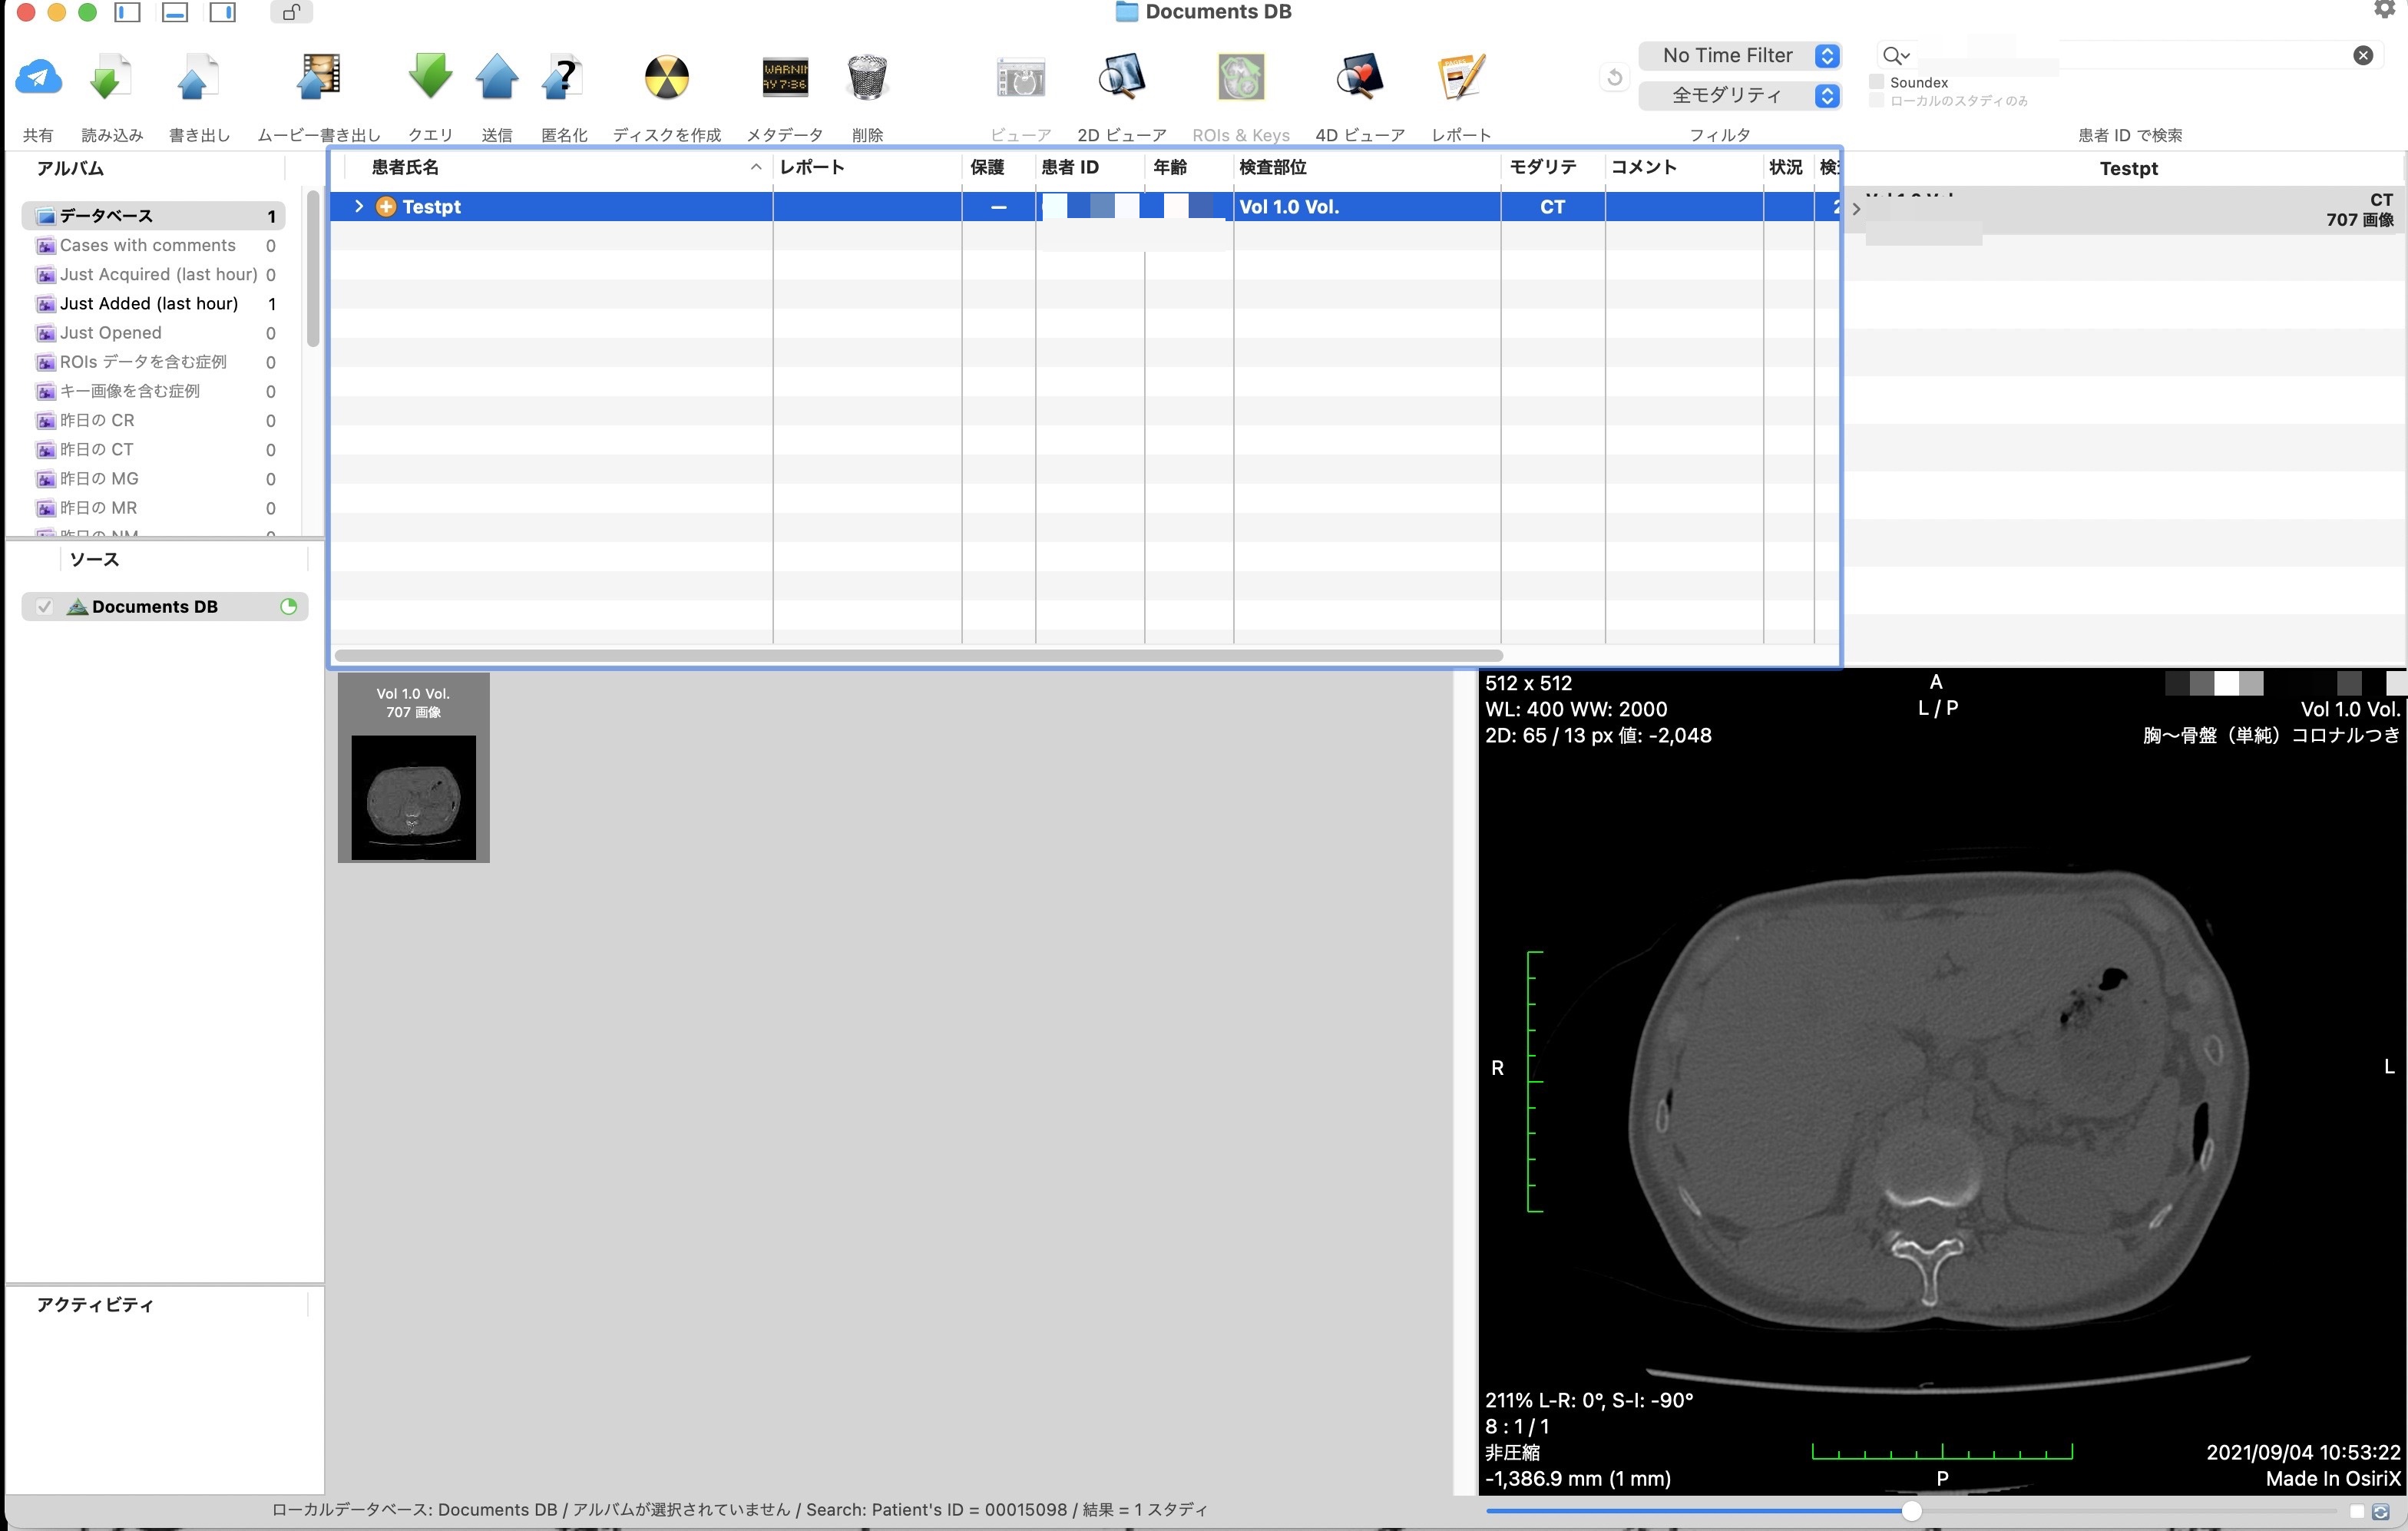This screenshot has height=1531, width=2408.
Task: Open the 2D Viewer (2D ビューア)
Action: (x=1121, y=77)
